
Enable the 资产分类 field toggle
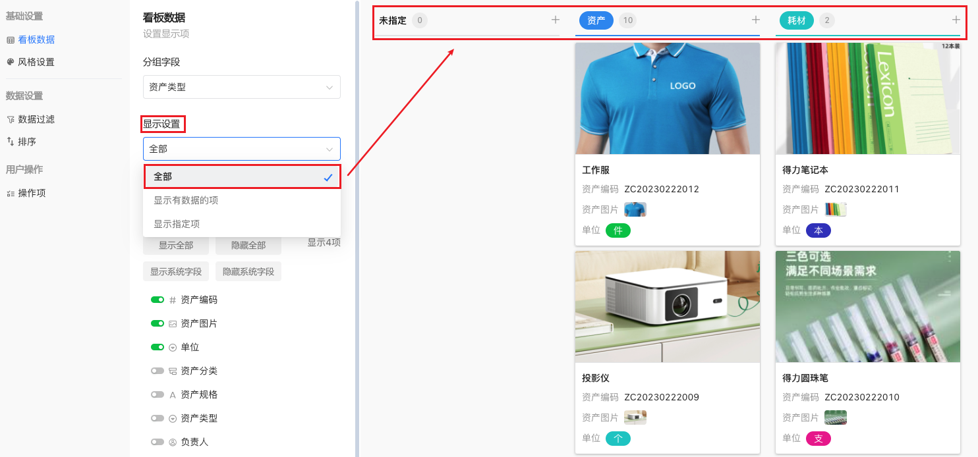point(158,371)
